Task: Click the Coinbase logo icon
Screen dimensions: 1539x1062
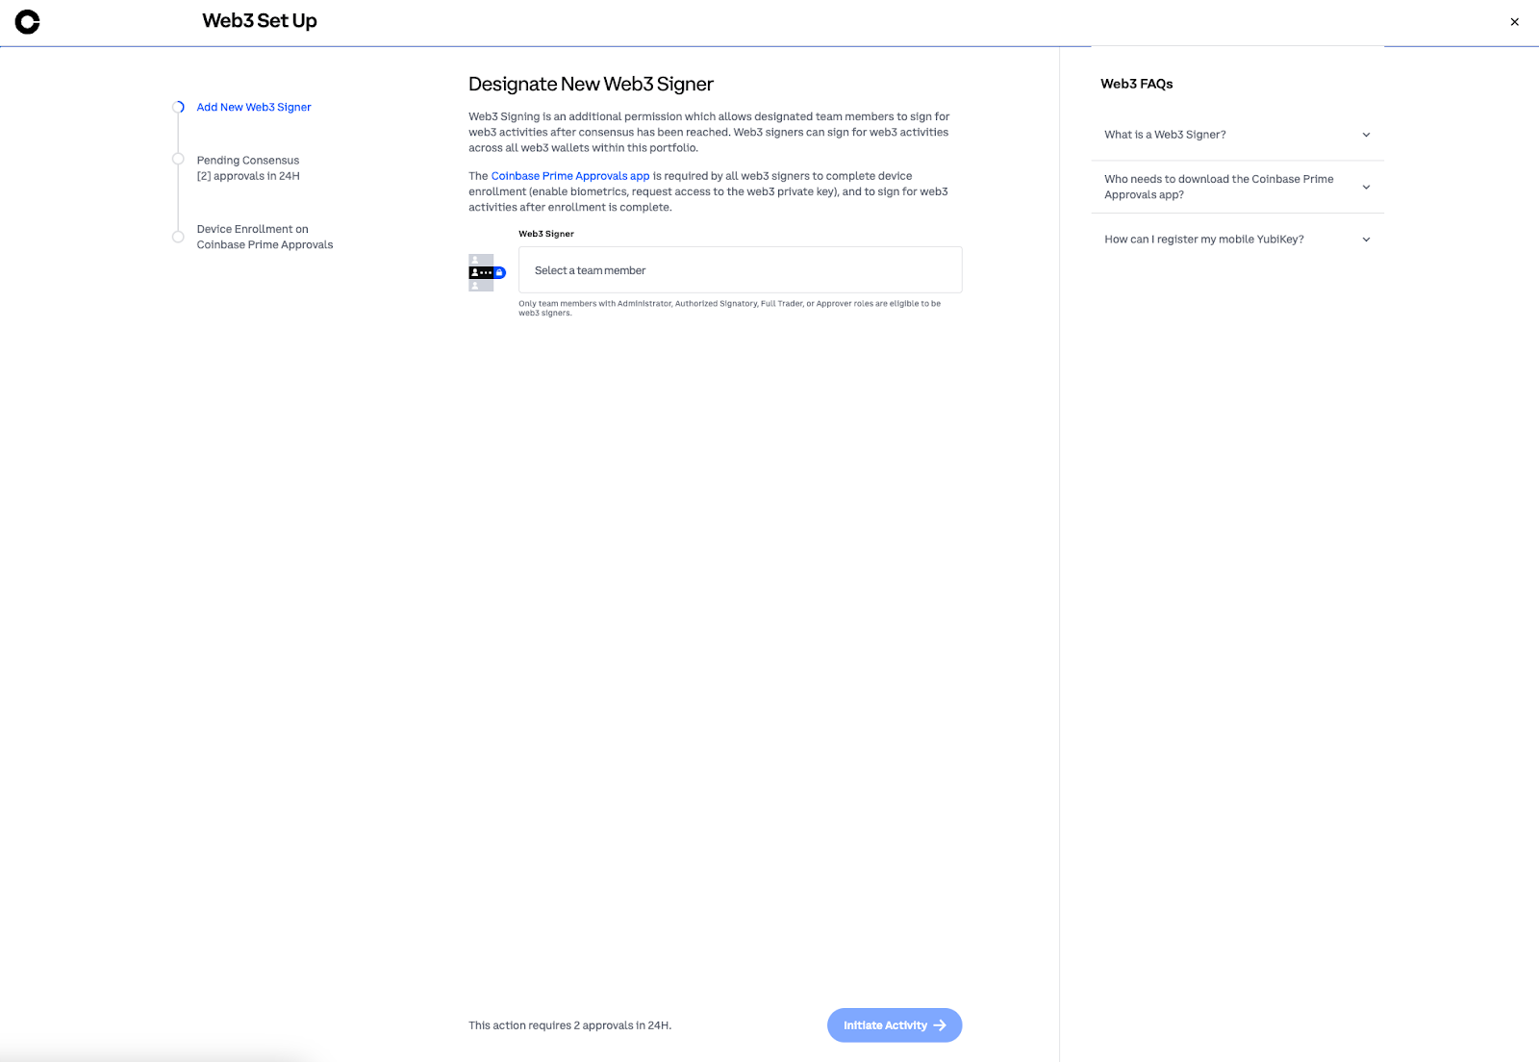Action: point(27,21)
